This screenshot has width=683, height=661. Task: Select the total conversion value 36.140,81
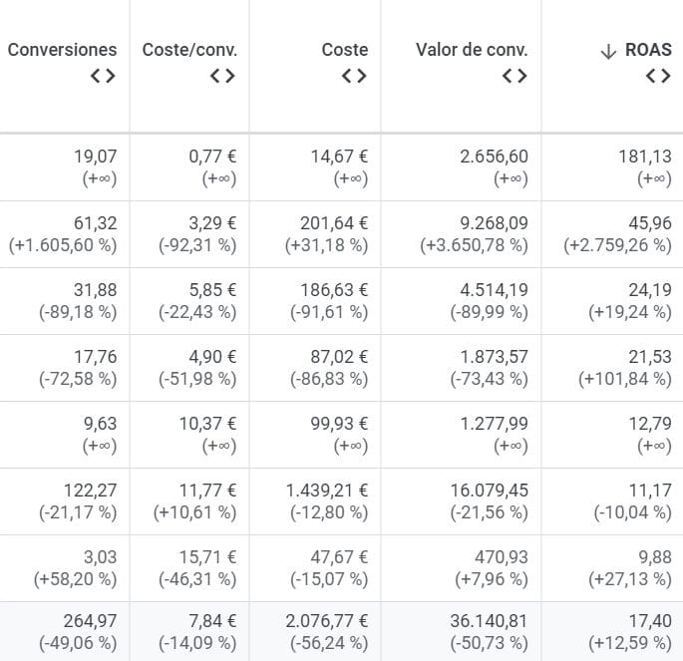484,622
